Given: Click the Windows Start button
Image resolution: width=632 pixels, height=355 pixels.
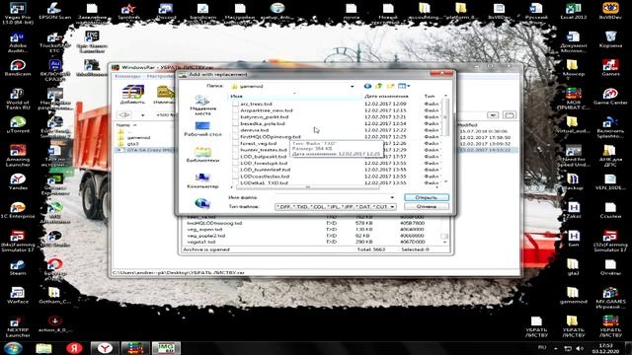Looking at the screenshot, I should point(13,348).
